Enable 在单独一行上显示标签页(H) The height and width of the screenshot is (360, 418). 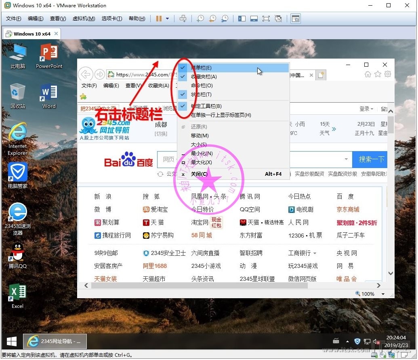[x=233, y=115]
